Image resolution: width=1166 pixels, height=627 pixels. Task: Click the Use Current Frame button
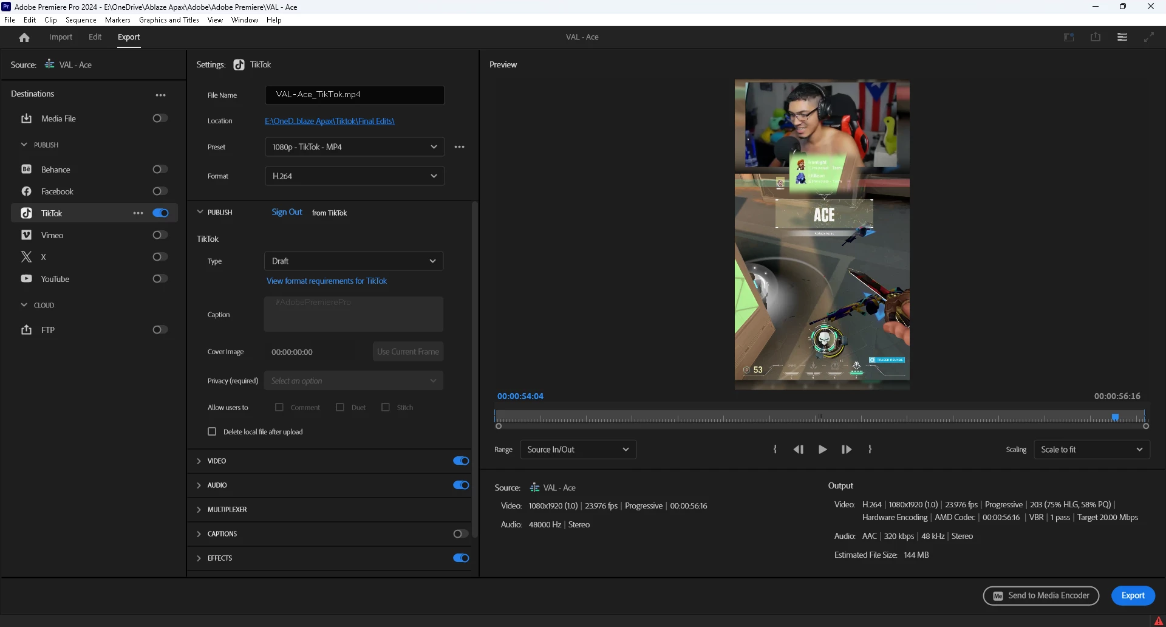pos(408,352)
